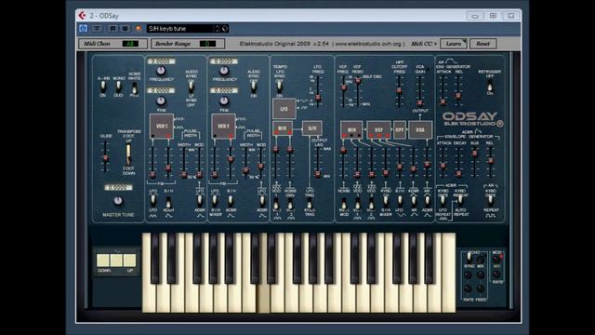
Task: Click the Bender Range value display
Action: (207, 44)
